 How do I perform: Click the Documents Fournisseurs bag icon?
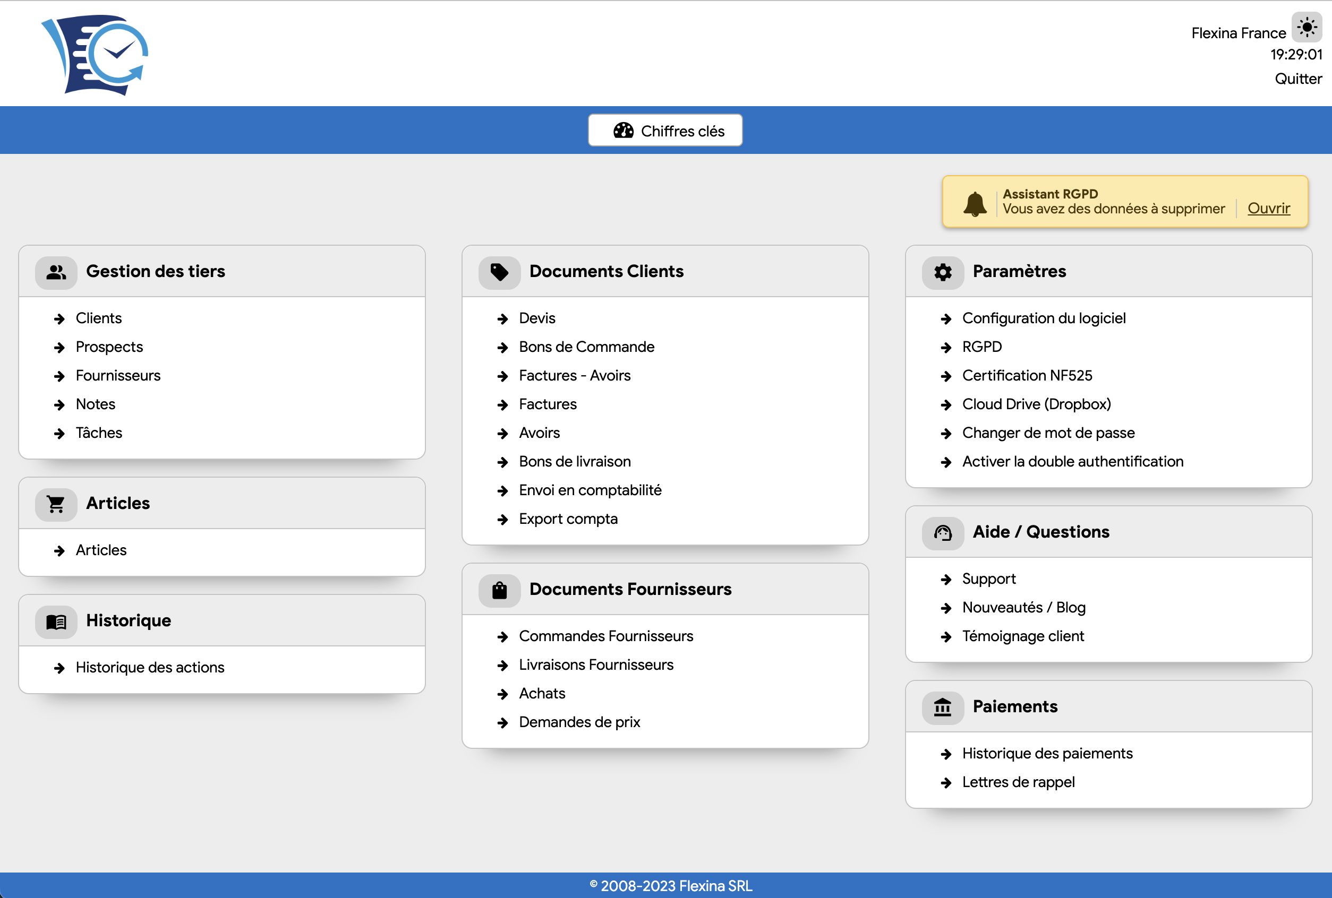499,589
